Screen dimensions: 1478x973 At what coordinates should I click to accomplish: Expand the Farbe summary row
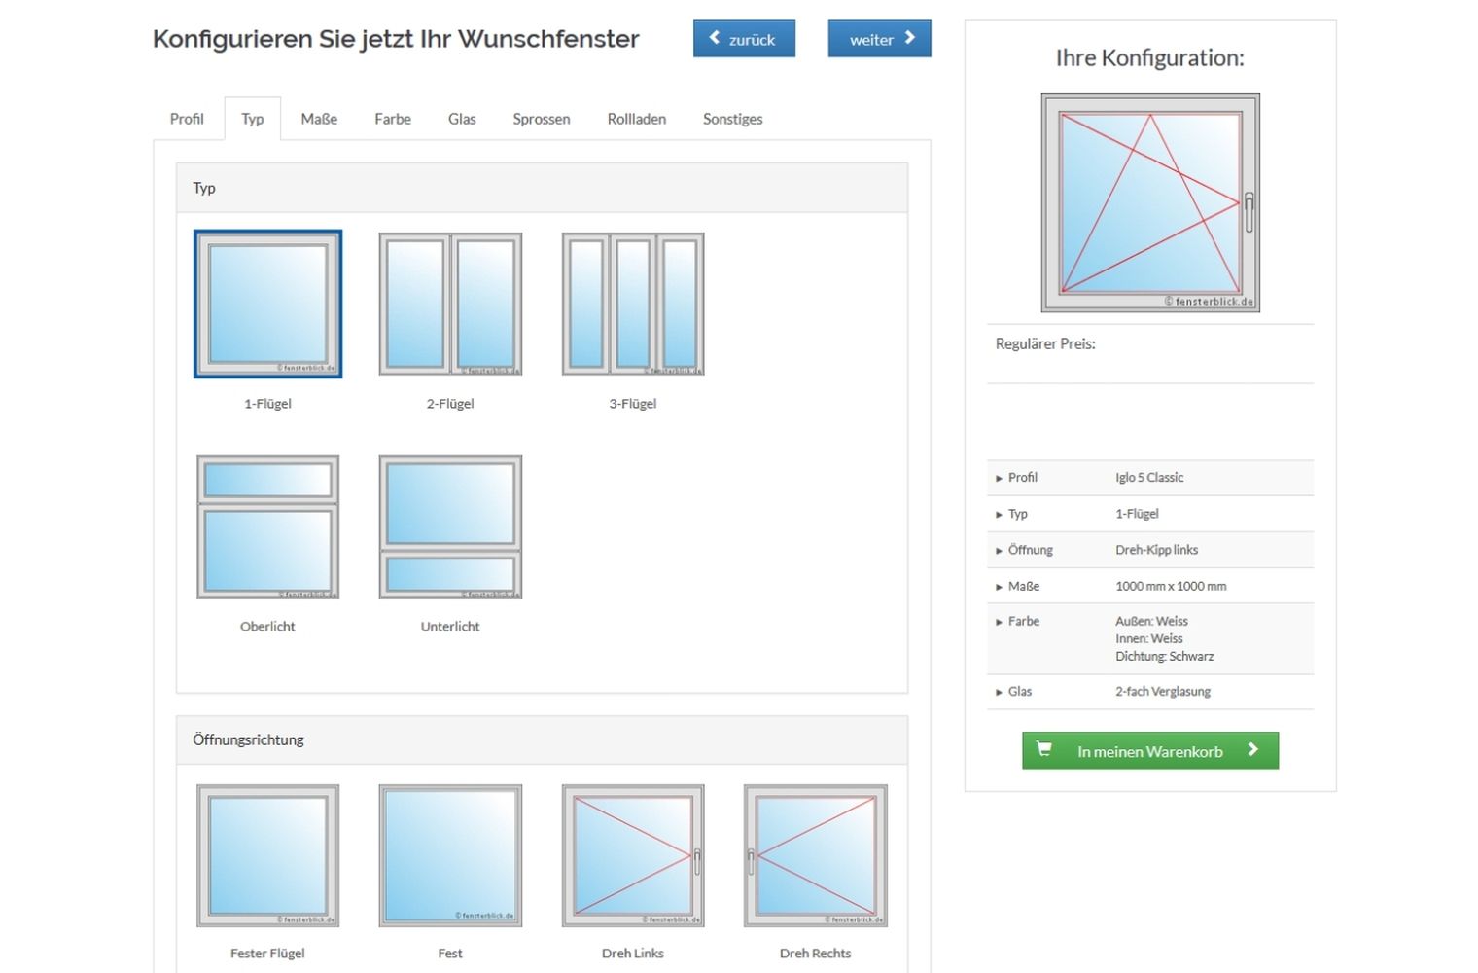tap(1023, 621)
